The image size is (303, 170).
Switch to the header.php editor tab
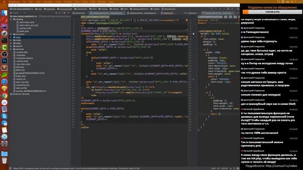168,13
